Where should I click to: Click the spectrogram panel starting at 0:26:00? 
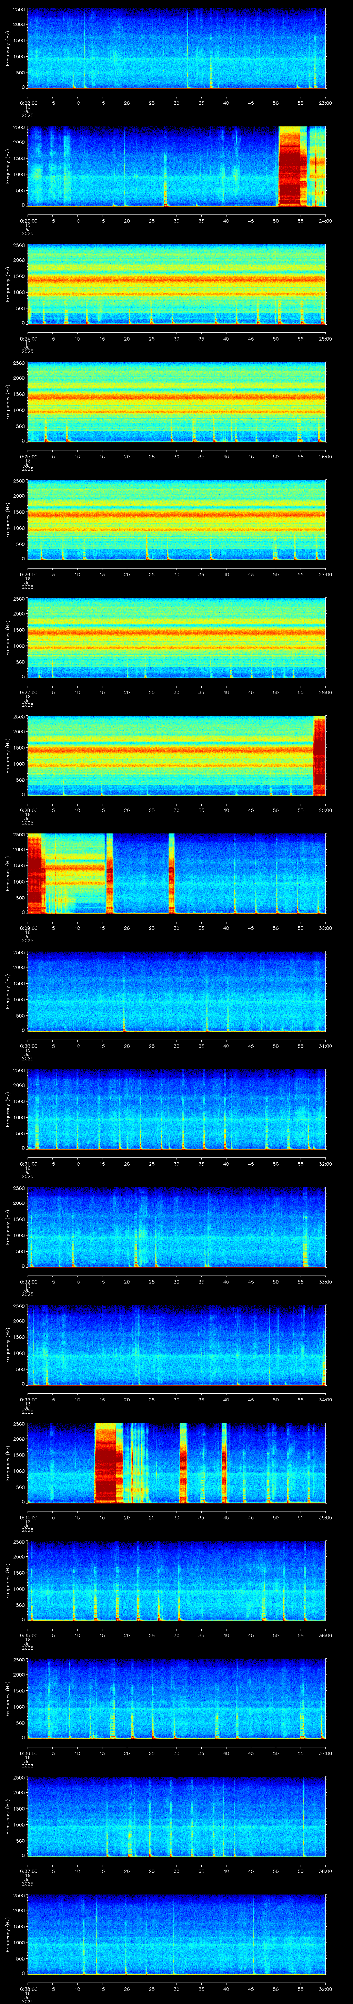tap(176, 520)
